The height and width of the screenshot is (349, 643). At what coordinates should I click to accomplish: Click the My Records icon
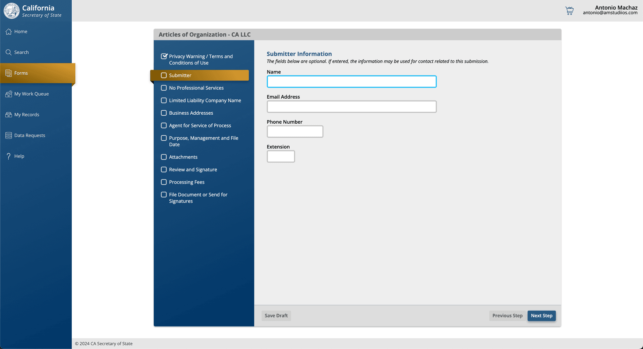pyautogui.click(x=8, y=114)
